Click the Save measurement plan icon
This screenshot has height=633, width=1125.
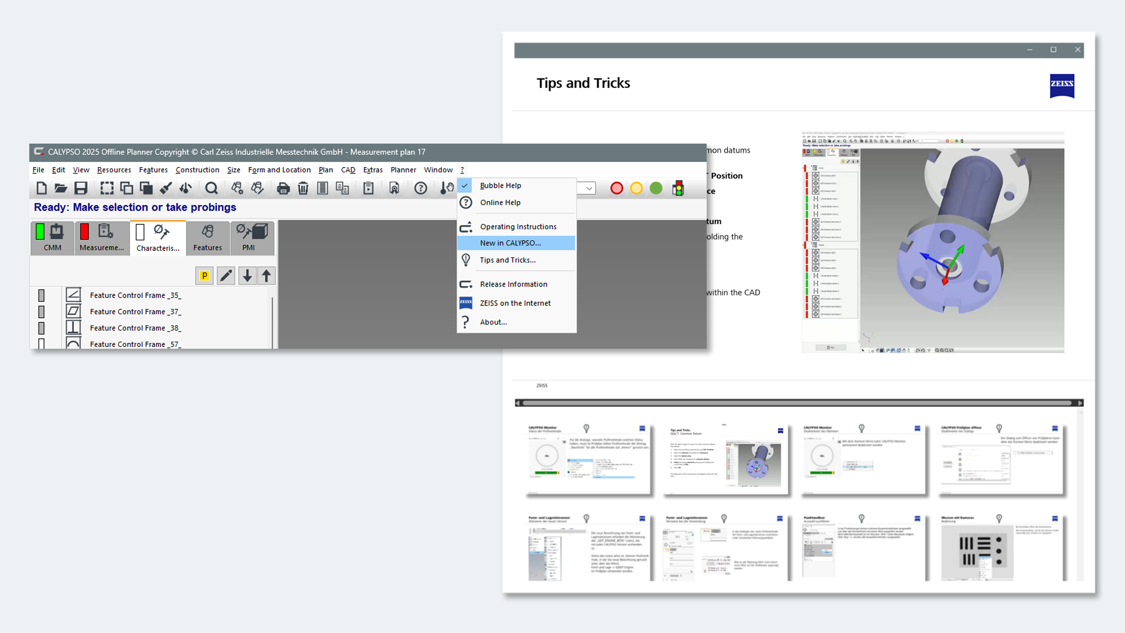click(x=81, y=188)
